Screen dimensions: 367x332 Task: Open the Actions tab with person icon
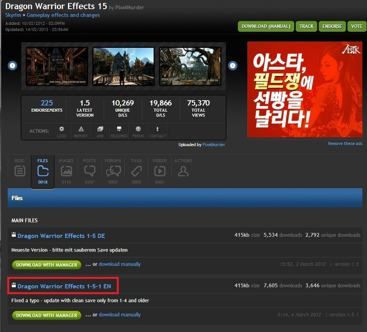[183, 169]
